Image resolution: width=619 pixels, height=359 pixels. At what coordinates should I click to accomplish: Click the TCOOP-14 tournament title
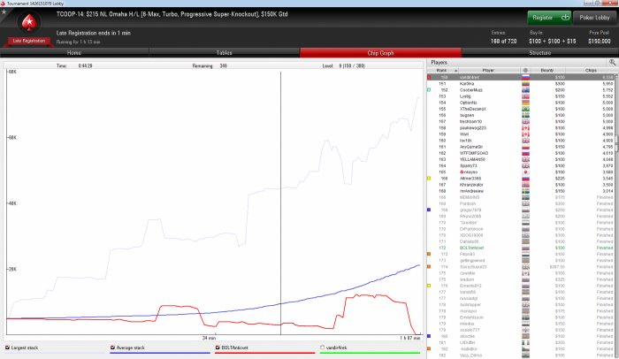(x=172, y=14)
